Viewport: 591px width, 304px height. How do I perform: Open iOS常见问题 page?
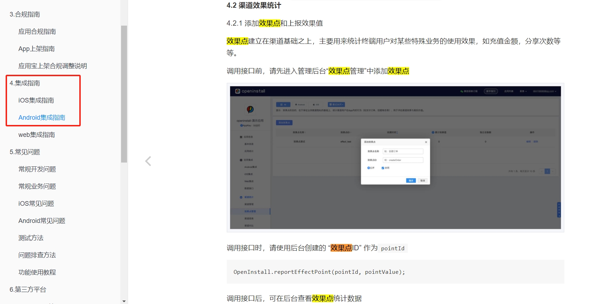click(36, 204)
